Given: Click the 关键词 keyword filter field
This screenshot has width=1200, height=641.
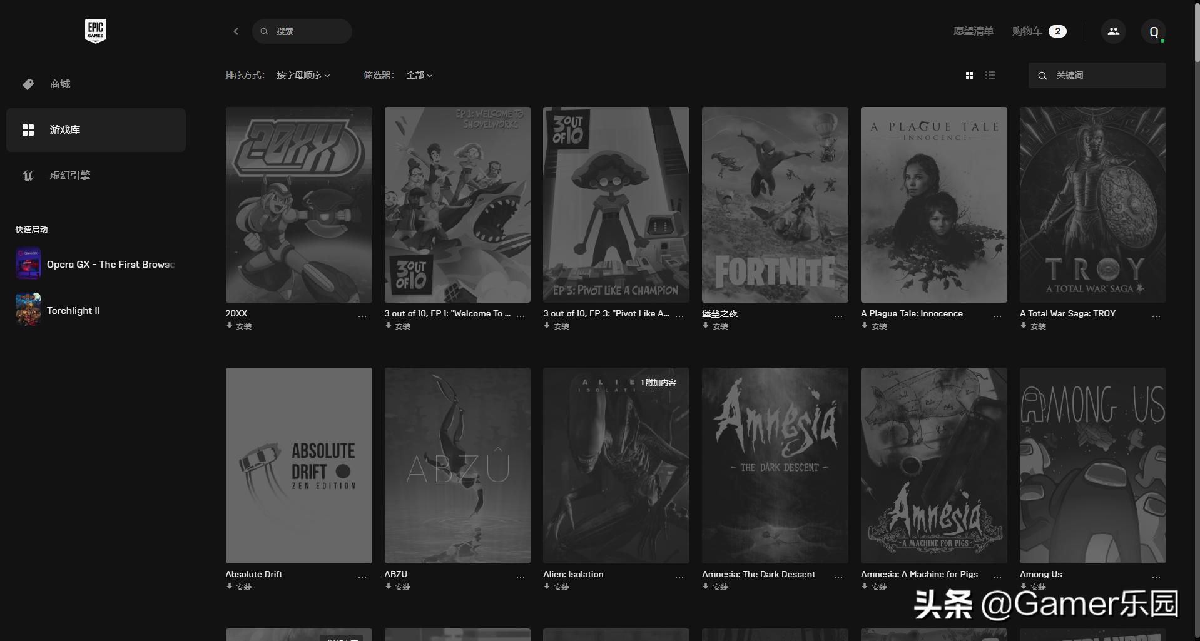Looking at the screenshot, I should coord(1097,75).
